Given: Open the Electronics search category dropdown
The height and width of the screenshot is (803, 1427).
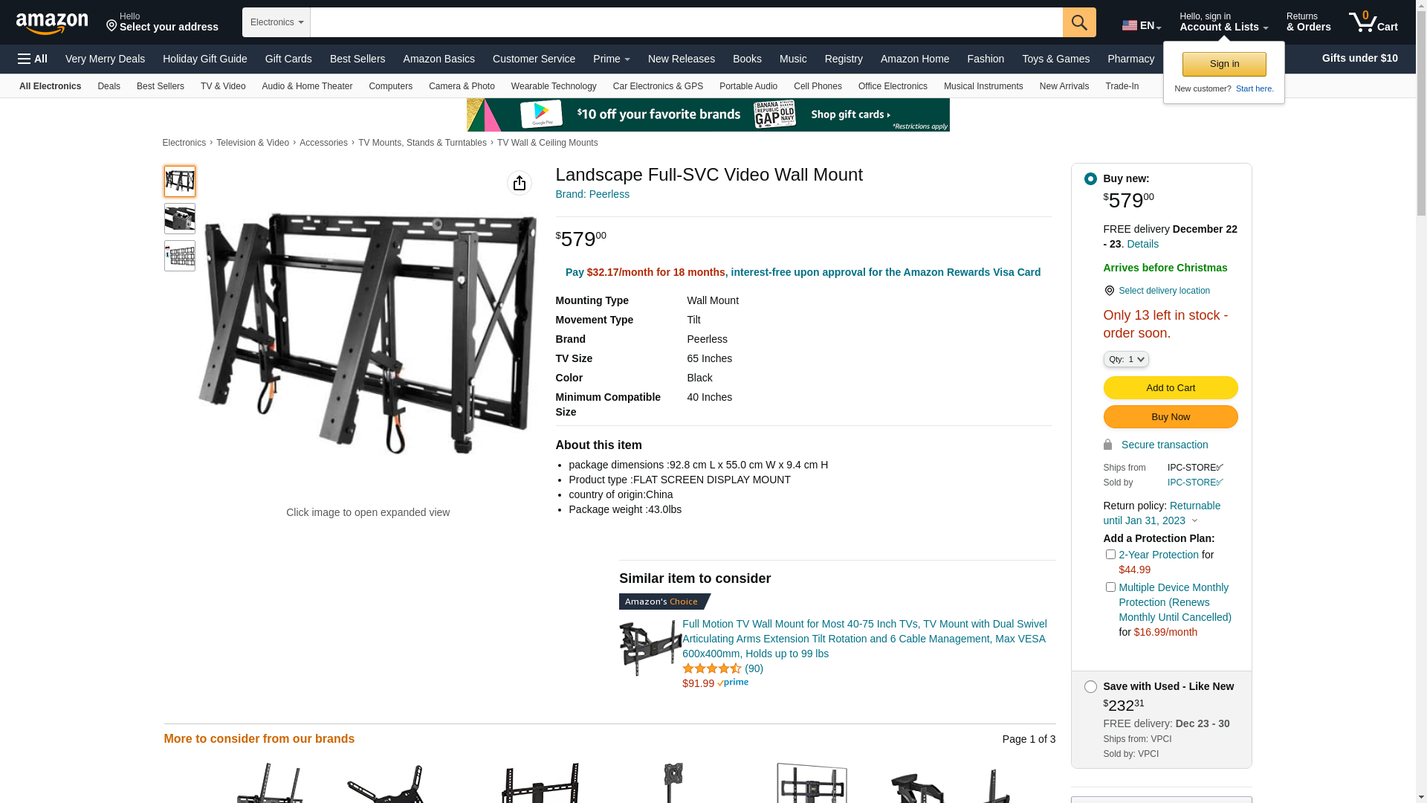Looking at the screenshot, I should (276, 22).
